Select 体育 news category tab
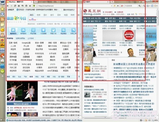 [31, 77]
